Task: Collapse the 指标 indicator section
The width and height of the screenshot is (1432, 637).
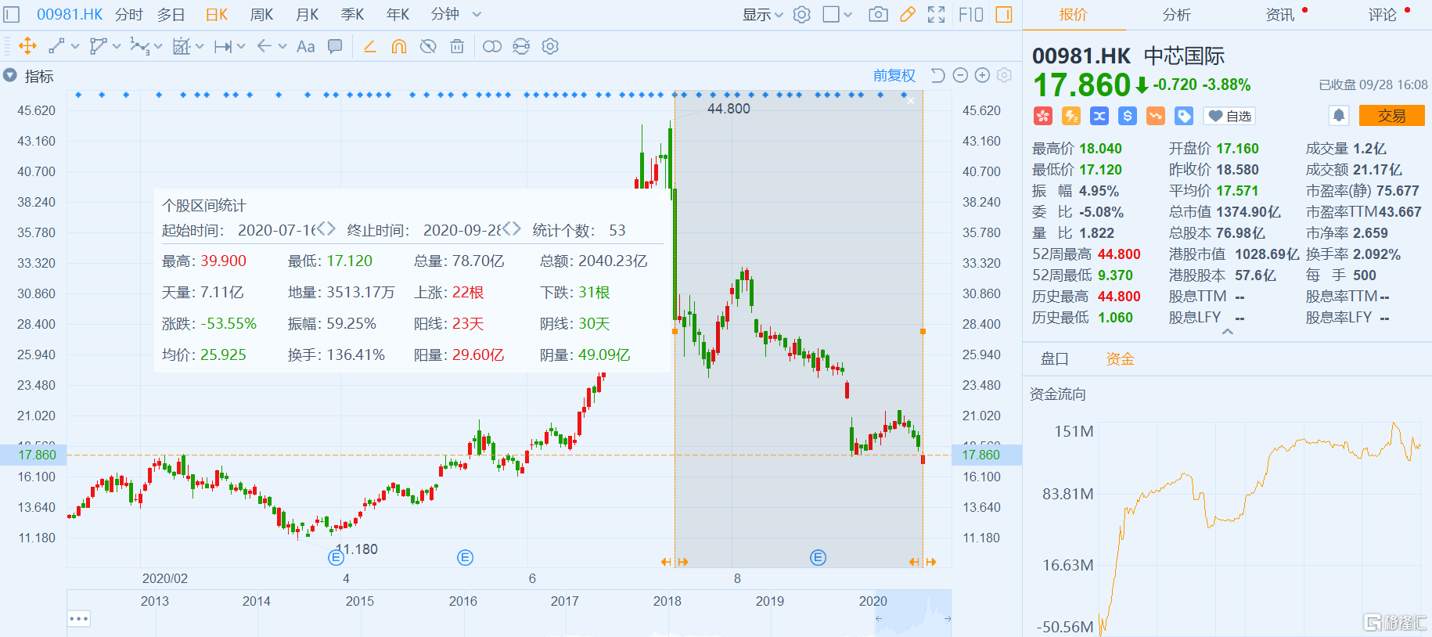Action: pos(10,75)
